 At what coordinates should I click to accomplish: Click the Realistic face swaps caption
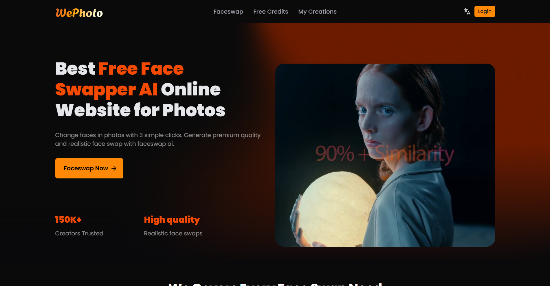point(173,233)
